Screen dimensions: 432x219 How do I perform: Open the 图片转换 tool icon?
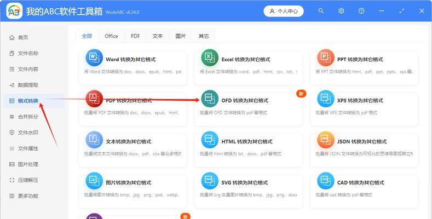[94, 181]
